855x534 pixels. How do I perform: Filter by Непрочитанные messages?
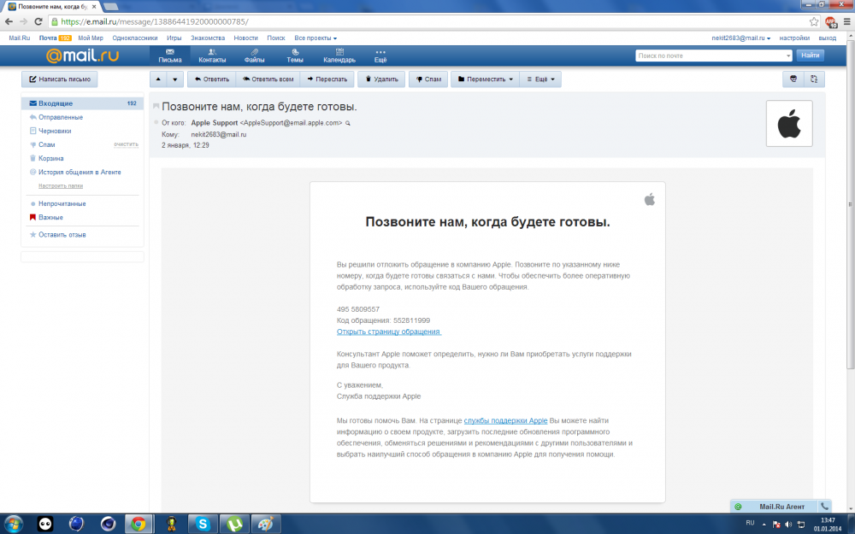(62, 203)
